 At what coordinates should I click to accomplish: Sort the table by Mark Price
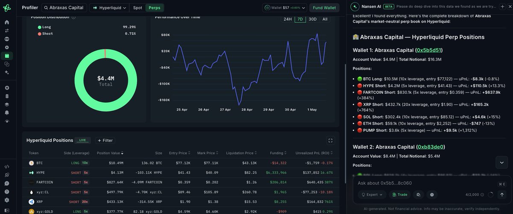pos(208,153)
